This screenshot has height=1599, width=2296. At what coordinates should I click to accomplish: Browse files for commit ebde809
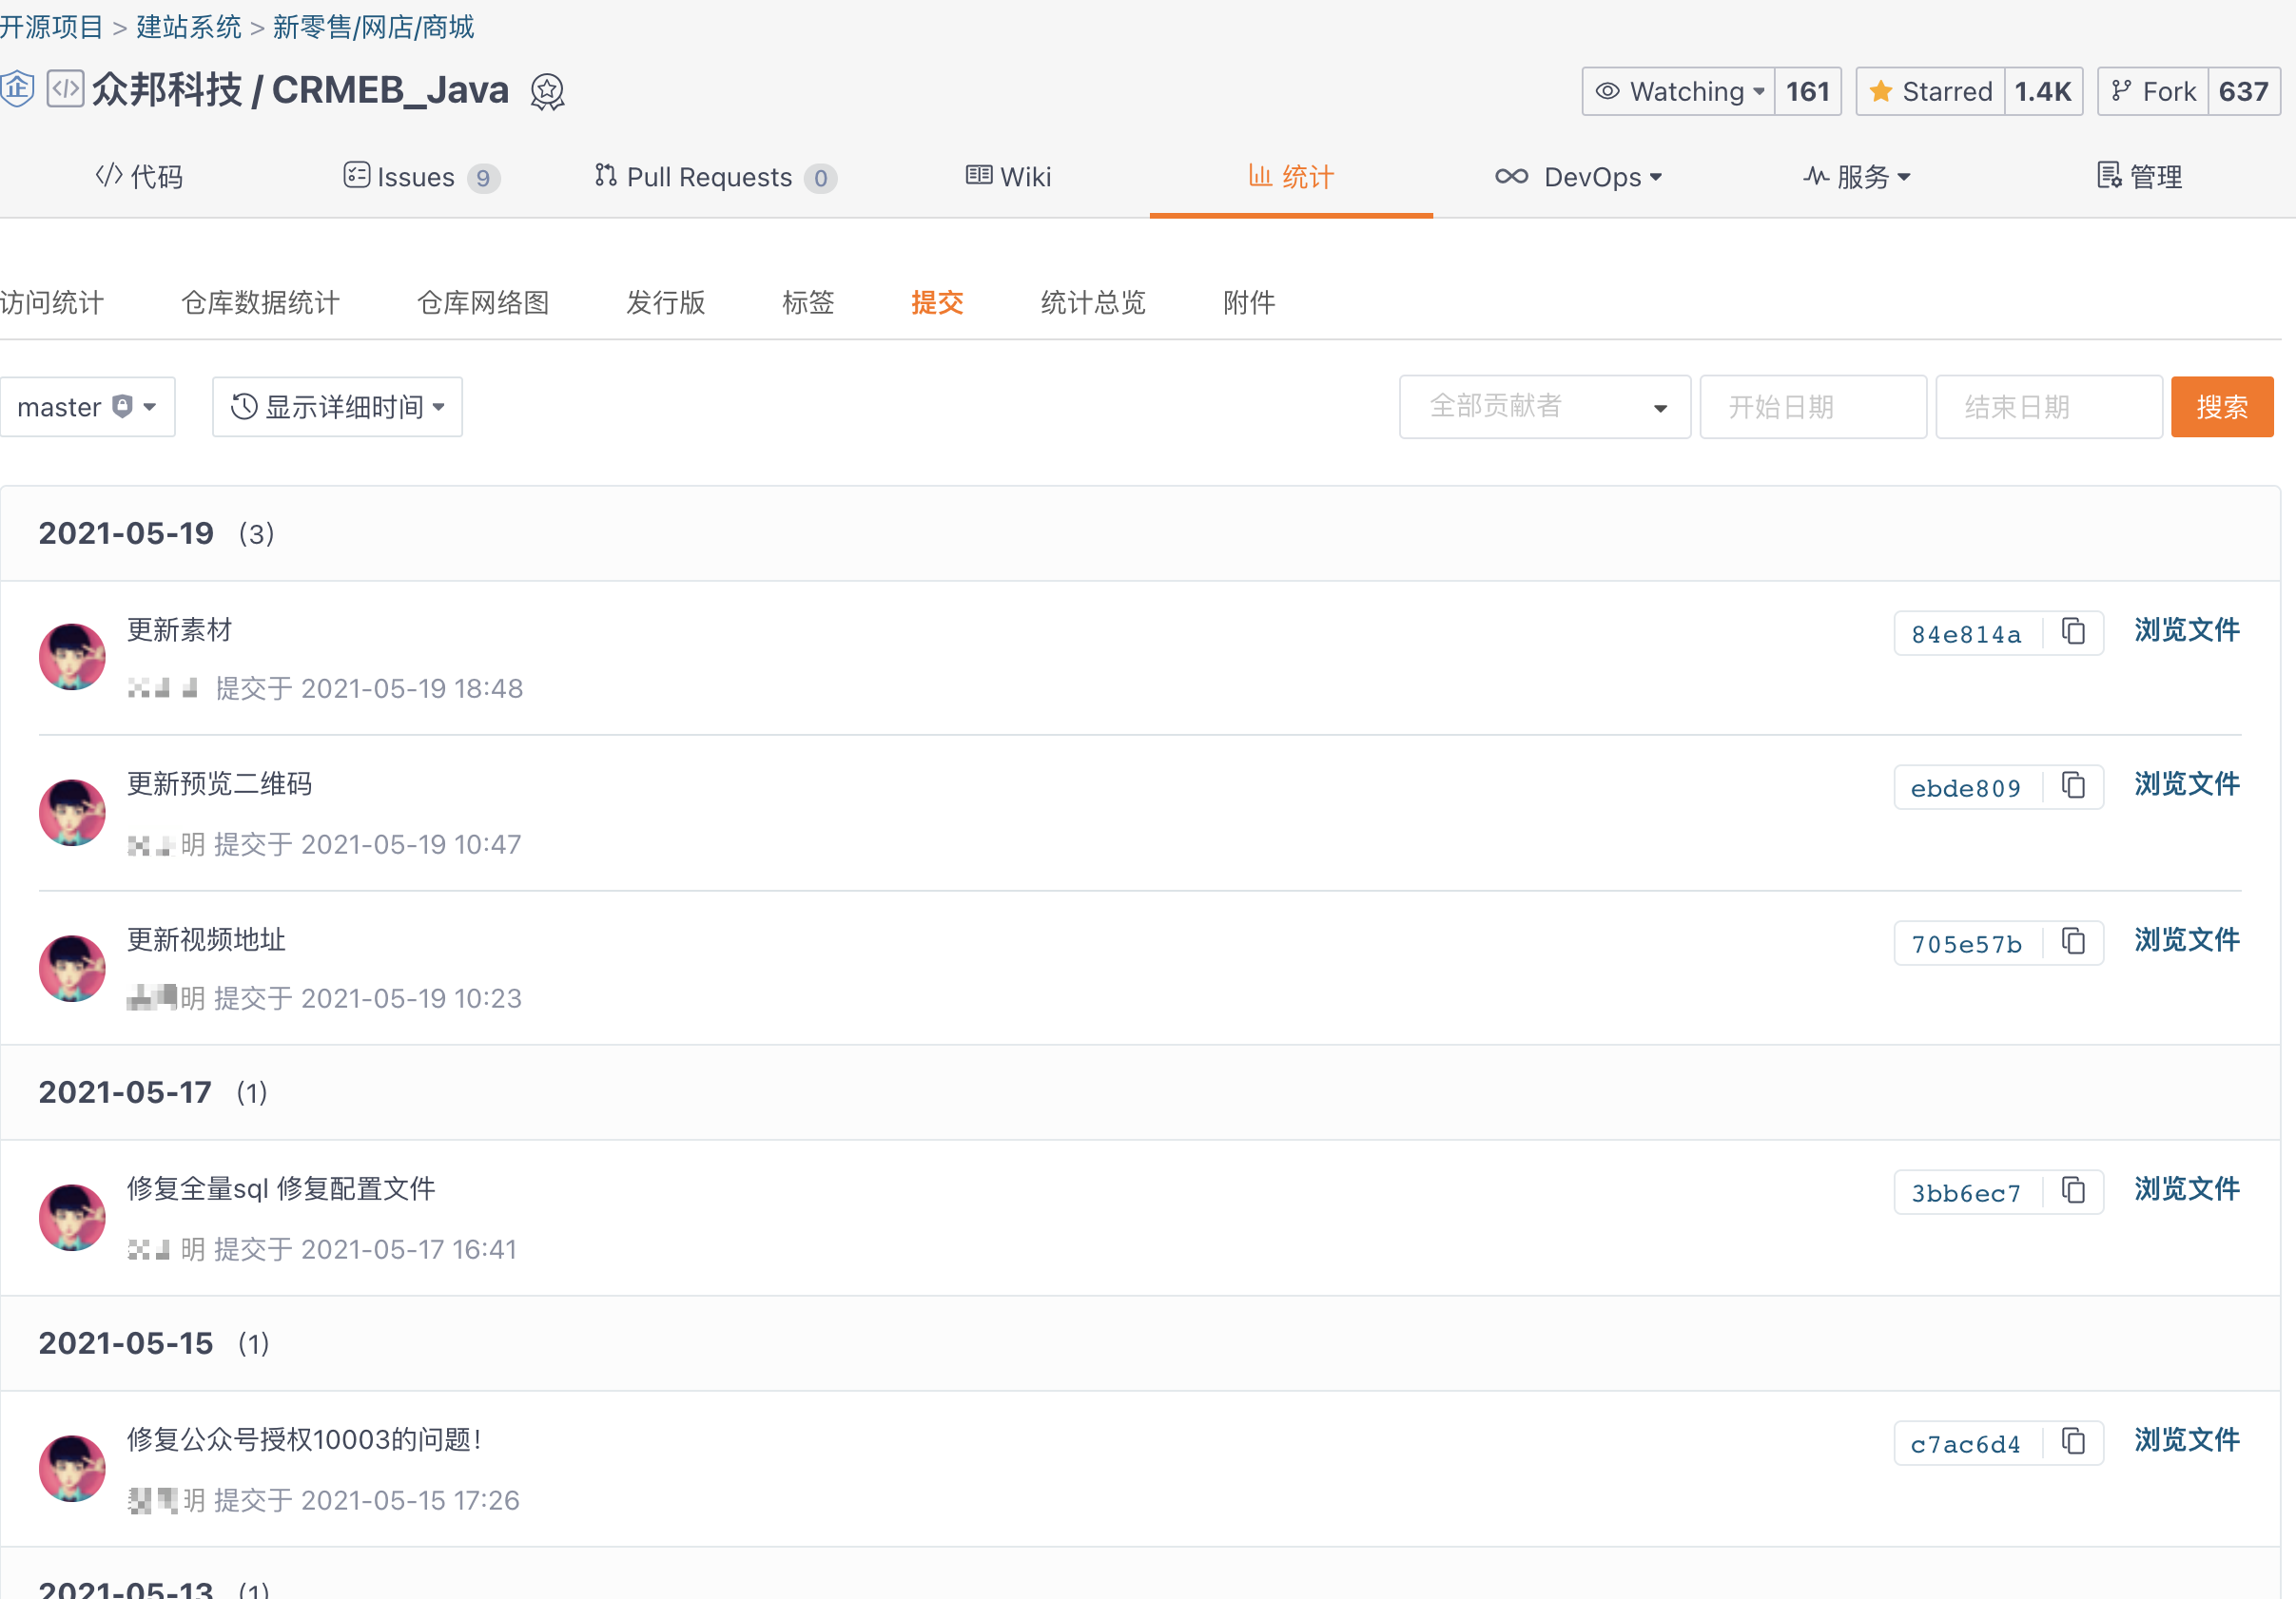click(x=2187, y=784)
